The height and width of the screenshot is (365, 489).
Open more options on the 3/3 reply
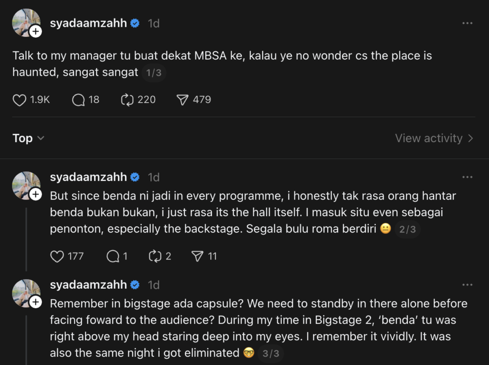tap(467, 285)
